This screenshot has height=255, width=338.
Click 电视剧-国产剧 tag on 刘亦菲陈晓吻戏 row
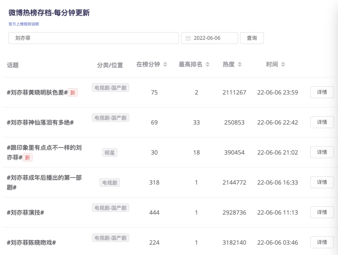(110, 238)
